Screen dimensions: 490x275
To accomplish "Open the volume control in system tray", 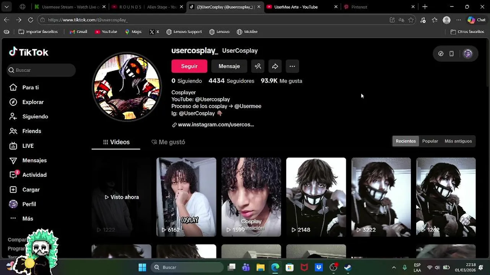I will (x=437, y=267).
